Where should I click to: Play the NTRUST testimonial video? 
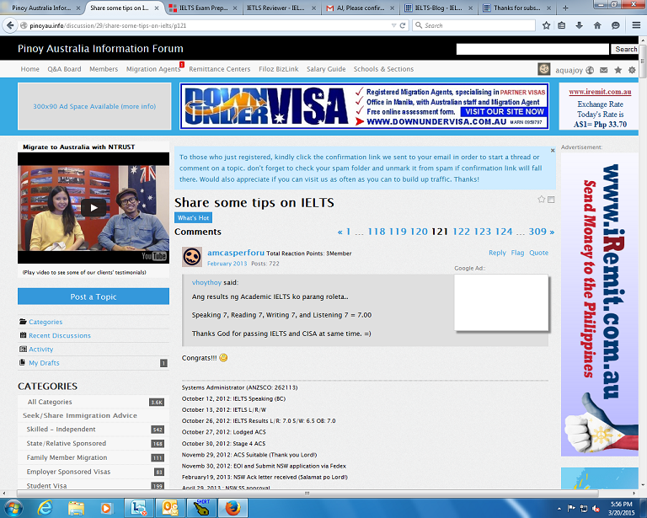coord(94,208)
